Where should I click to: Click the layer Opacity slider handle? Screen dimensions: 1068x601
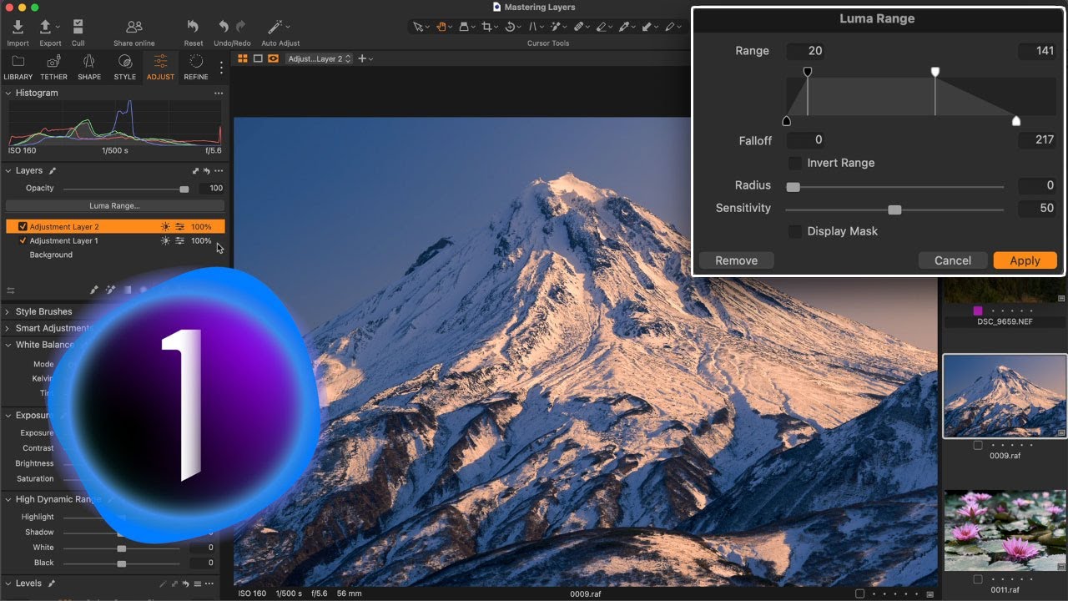(184, 189)
